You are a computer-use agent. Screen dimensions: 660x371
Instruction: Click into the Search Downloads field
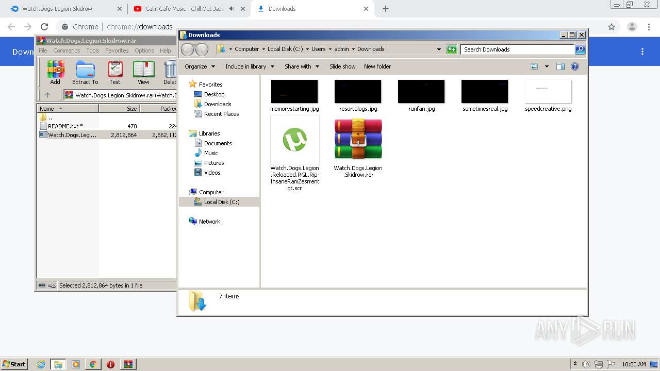tap(517, 49)
